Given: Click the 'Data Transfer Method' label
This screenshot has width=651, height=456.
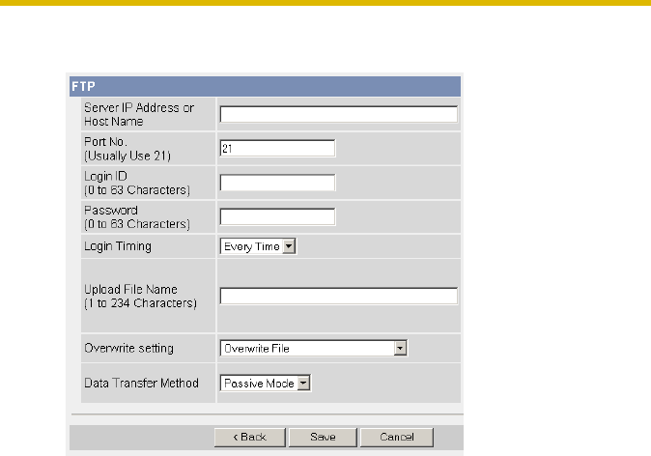Looking at the screenshot, I should (142, 383).
